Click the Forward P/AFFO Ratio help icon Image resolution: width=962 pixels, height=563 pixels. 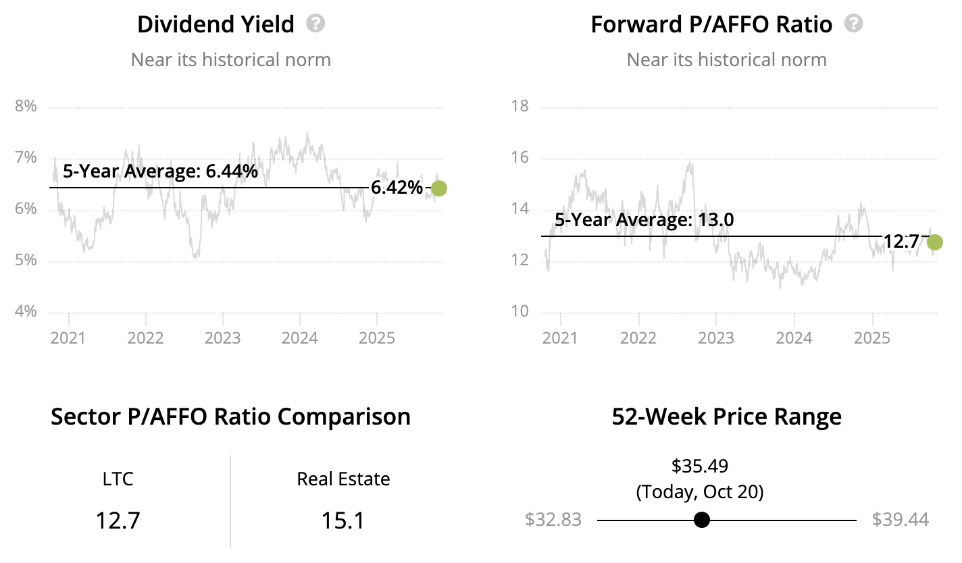[x=854, y=24]
